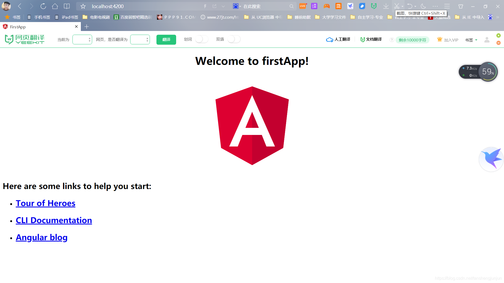This screenshot has width=504, height=283.
Task: Expand the screenshot scissors dropdown arrow
Action: tap(402, 6)
